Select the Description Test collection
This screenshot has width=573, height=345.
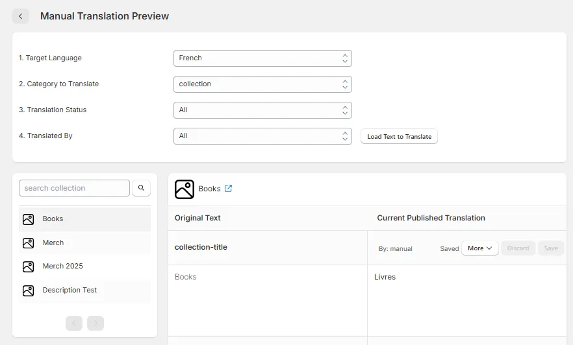84,291
